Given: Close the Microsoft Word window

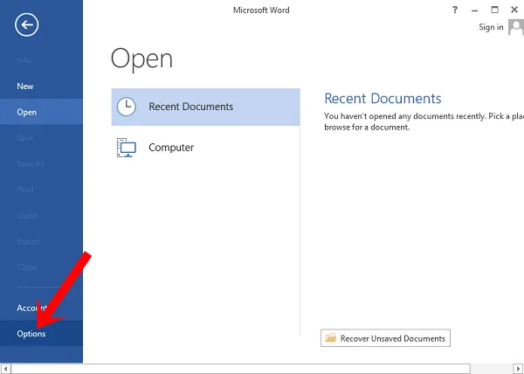Looking at the screenshot, I should (514, 10).
